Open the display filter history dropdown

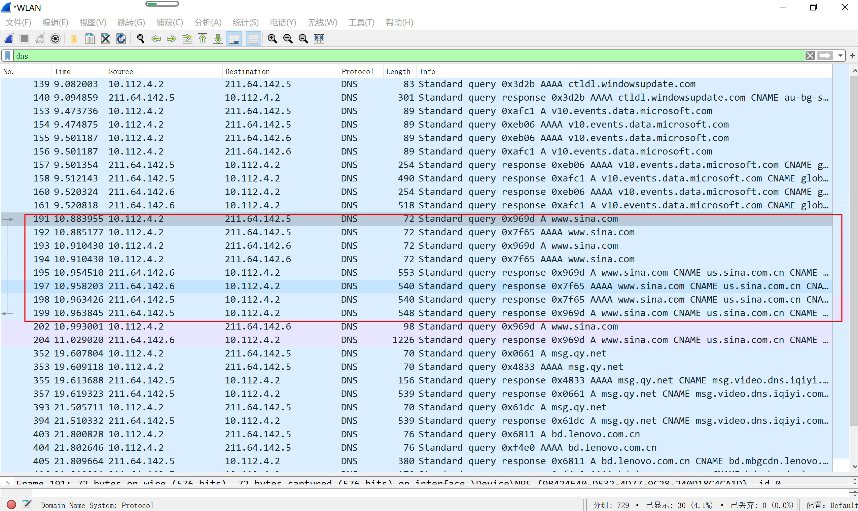[x=841, y=56]
